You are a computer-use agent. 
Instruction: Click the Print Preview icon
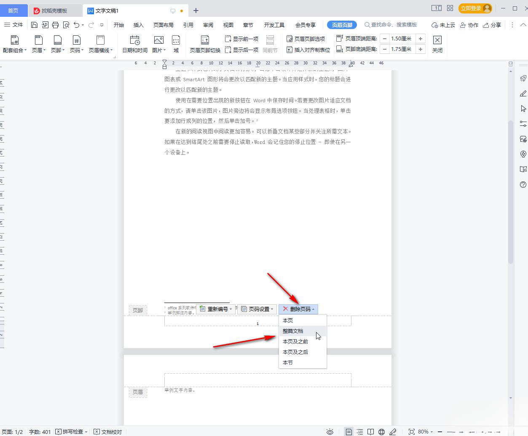click(66, 25)
